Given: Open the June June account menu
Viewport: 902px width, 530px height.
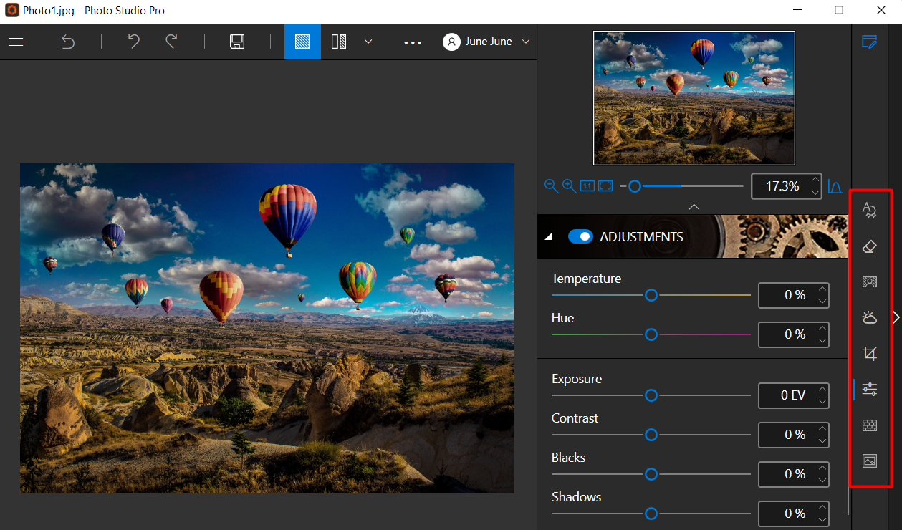Looking at the screenshot, I should coord(487,42).
